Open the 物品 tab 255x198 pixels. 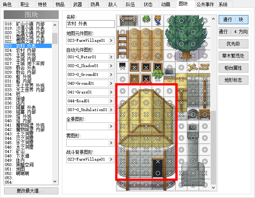click(x=60, y=4)
